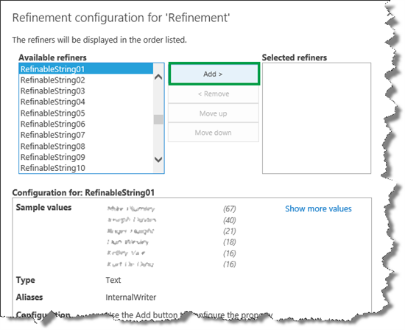
Task: Click the sample value count (67)
Action: tap(229, 208)
